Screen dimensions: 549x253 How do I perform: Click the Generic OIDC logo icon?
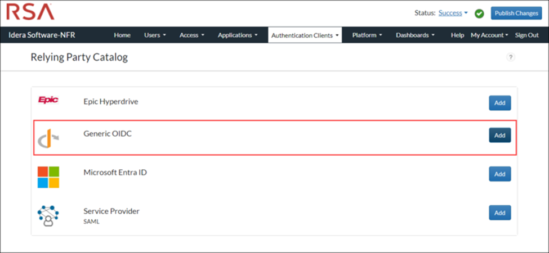tap(48, 138)
